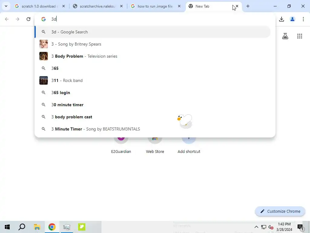Screen dimensions: 310x233
Task: Switch to 'how to run .image file' tab
Action: click(155, 6)
